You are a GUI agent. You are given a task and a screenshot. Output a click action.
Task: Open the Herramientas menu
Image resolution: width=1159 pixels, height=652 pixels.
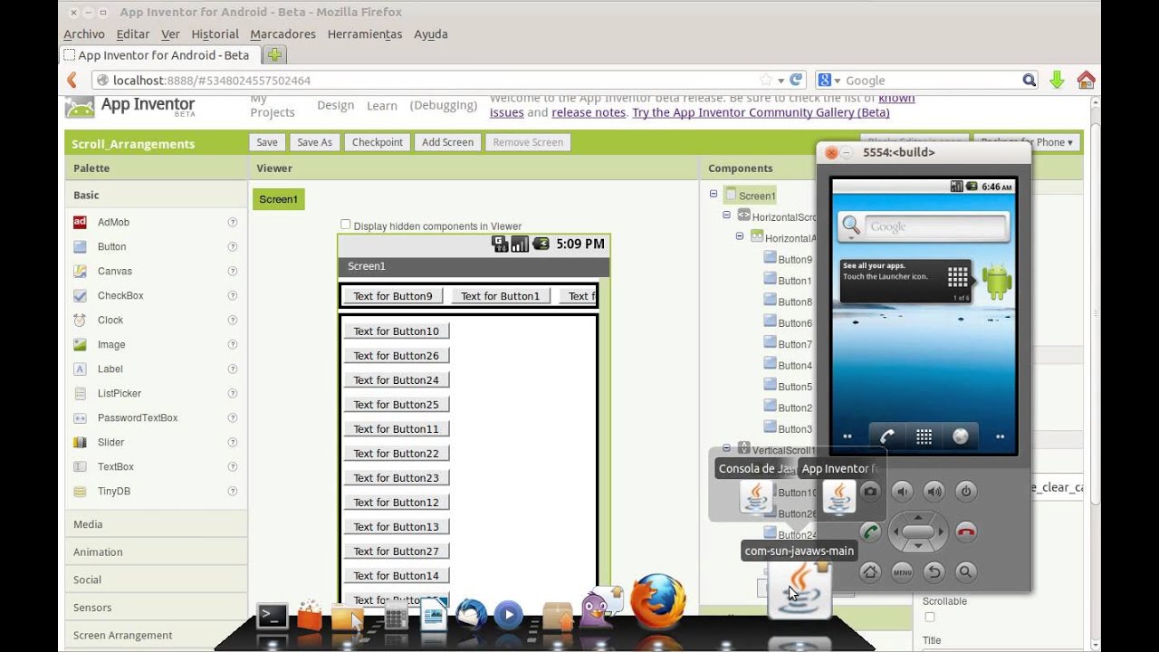click(365, 34)
